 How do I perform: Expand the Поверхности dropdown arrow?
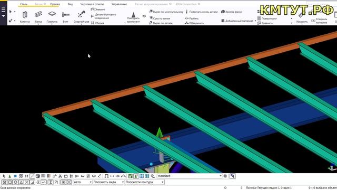(x=292, y=18)
